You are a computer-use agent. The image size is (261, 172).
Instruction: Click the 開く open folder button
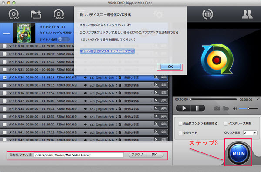click(154, 155)
